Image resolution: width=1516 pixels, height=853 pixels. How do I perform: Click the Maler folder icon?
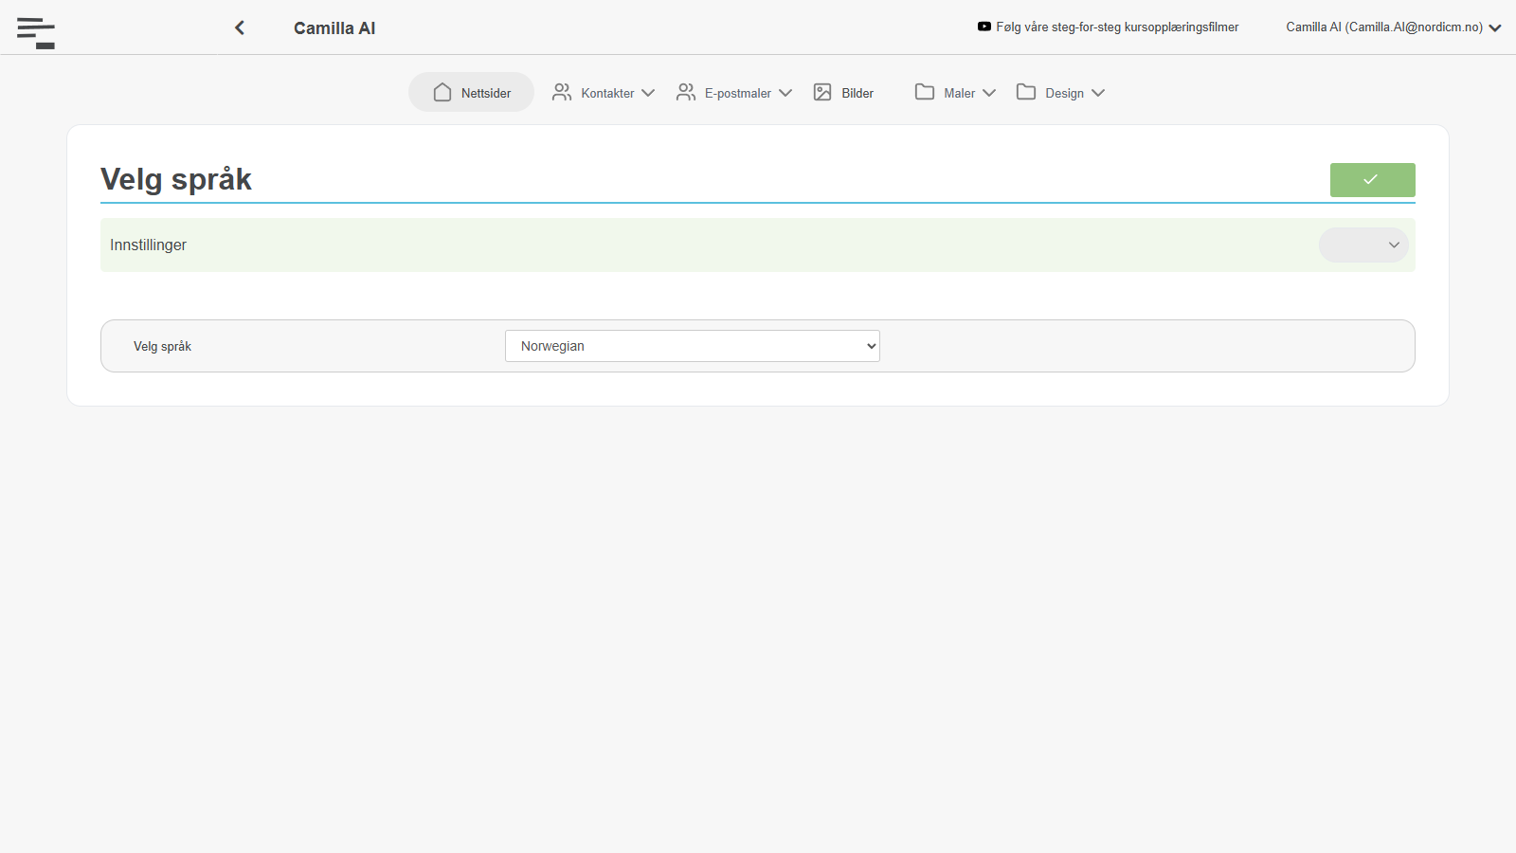[925, 92]
